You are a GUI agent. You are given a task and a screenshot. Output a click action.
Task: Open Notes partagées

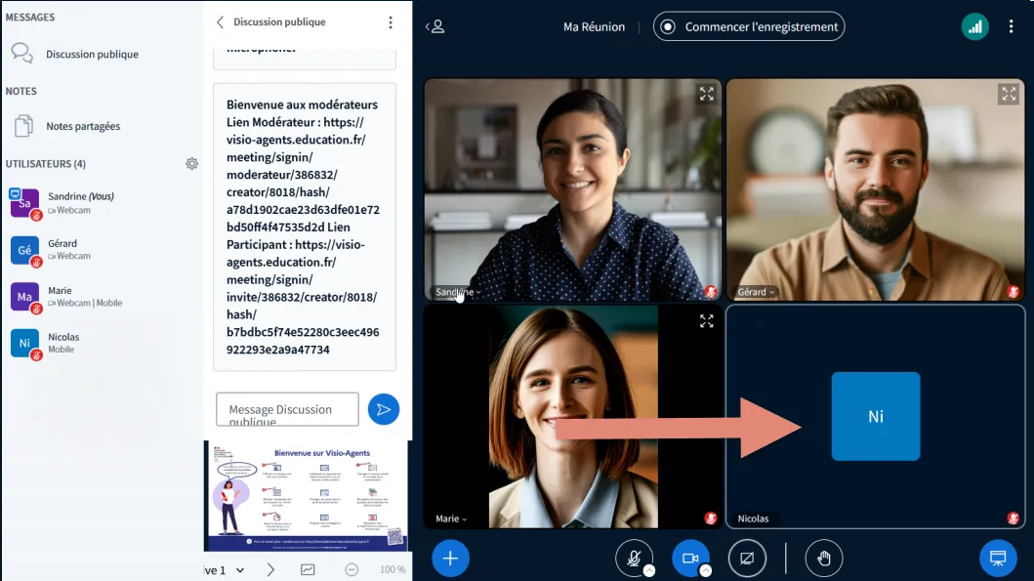click(x=83, y=126)
